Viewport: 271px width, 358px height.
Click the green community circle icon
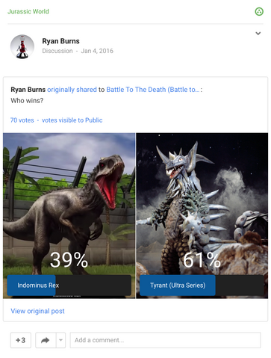(x=259, y=11)
